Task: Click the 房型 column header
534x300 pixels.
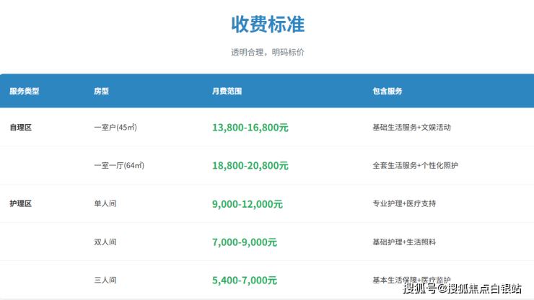Action: point(100,92)
